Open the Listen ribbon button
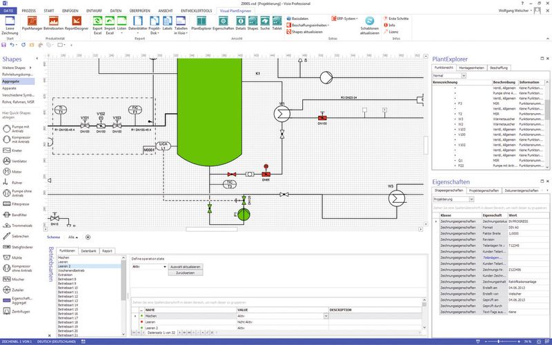Viewport: 552px width, 345px height. (x=122, y=26)
